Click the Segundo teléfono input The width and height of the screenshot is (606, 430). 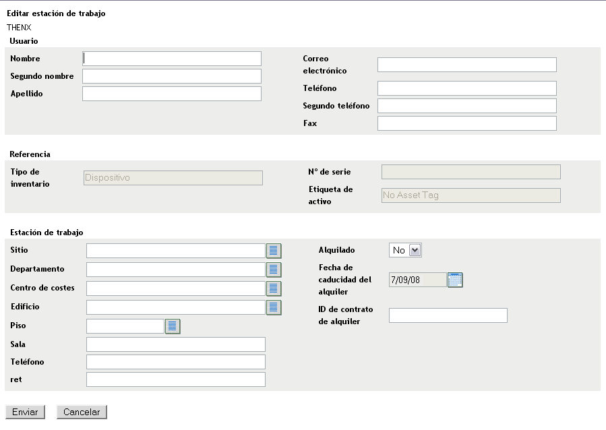coord(466,106)
